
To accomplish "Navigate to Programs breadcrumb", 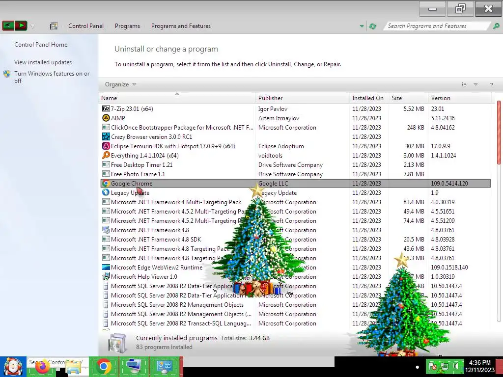I will [127, 26].
